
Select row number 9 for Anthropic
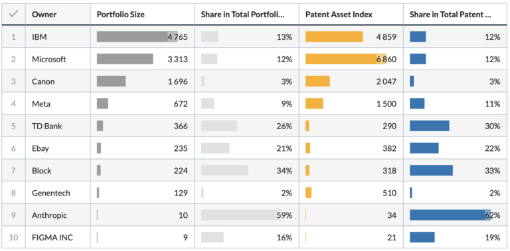(13, 215)
